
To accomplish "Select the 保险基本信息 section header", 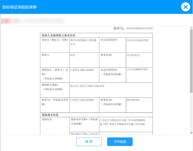I will [x=50, y=115].
